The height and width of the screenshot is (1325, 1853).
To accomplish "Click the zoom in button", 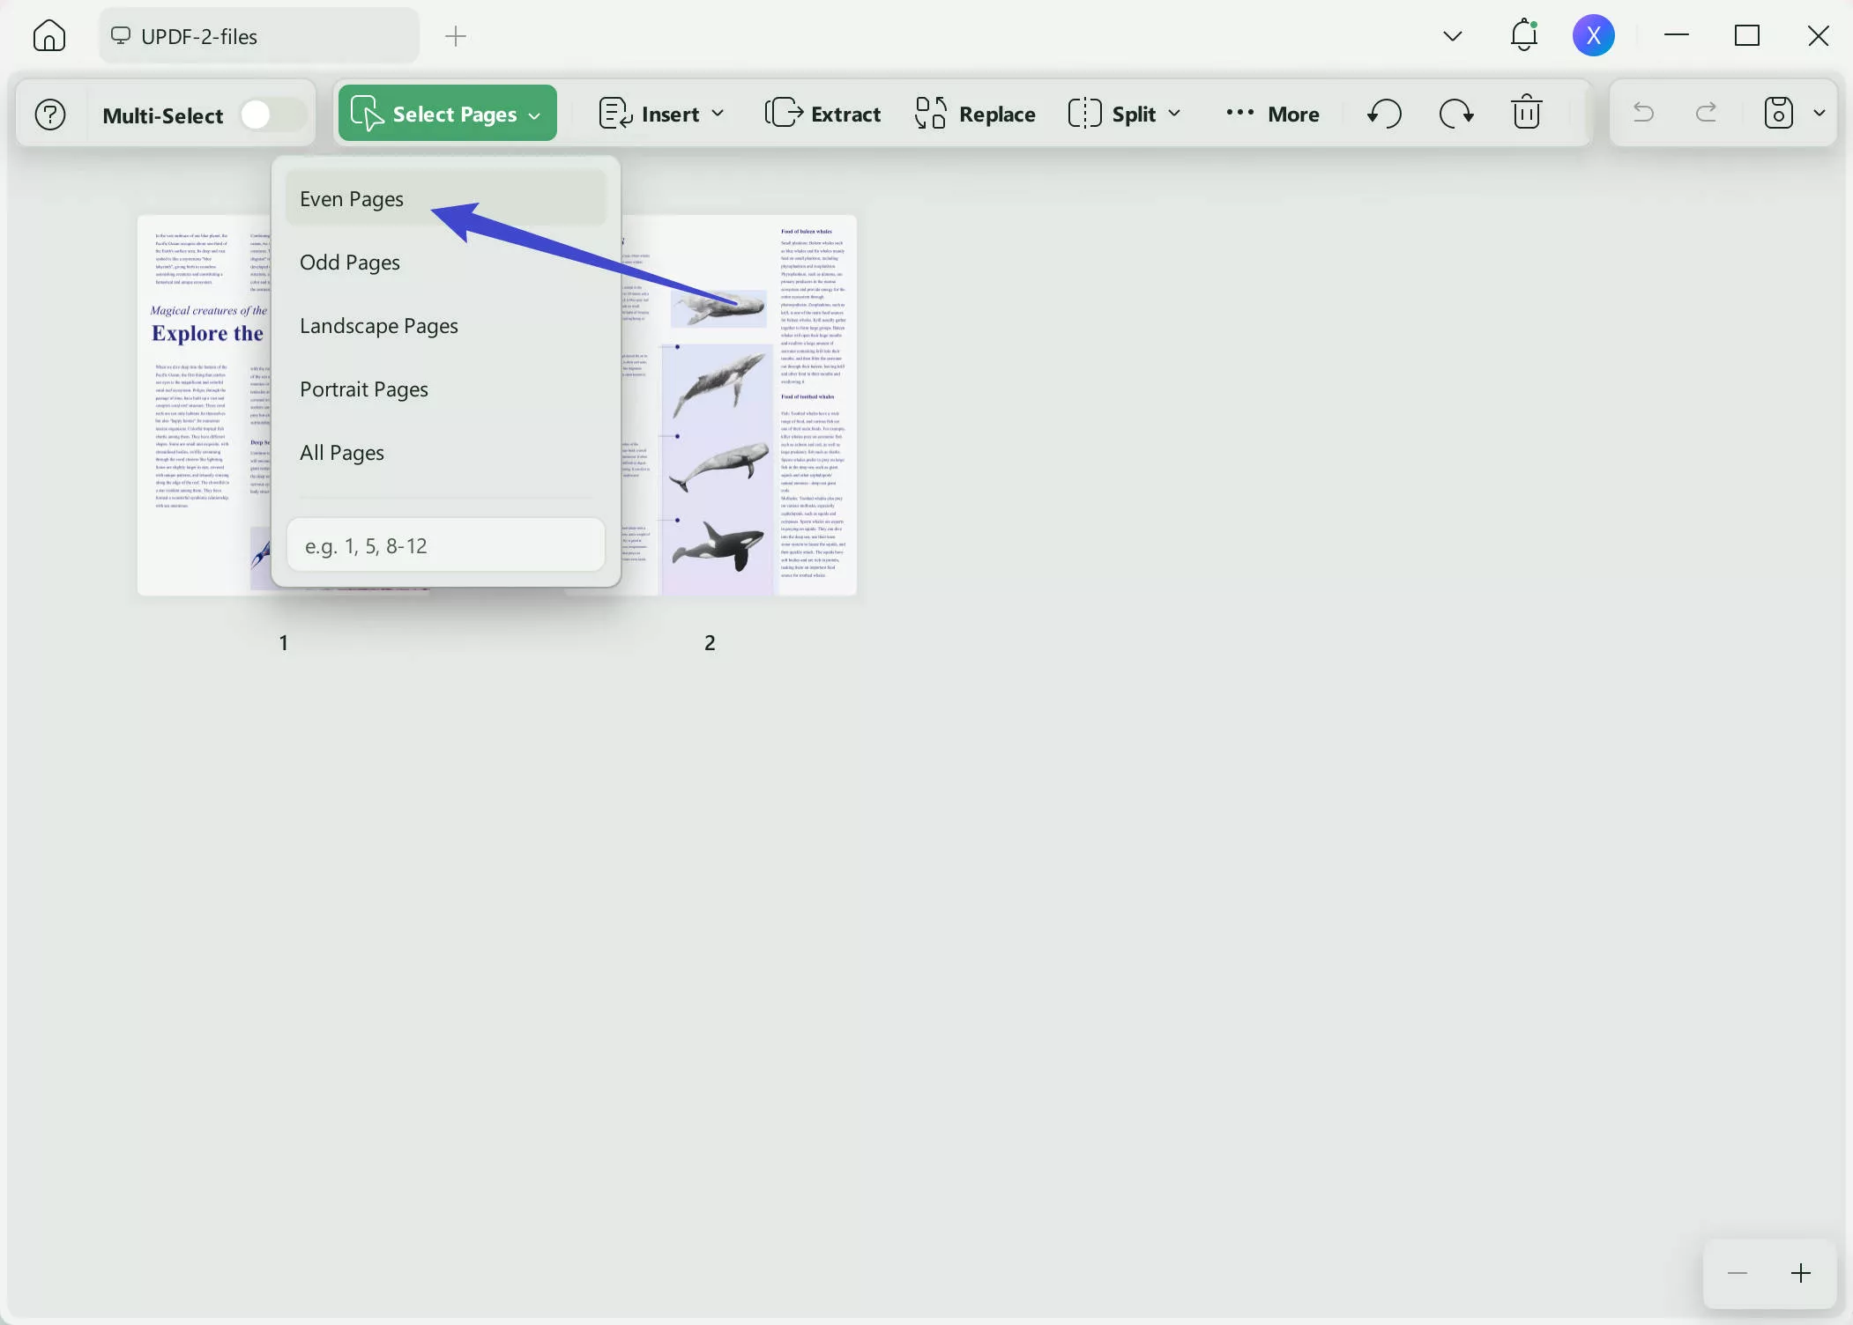I will [1801, 1272].
